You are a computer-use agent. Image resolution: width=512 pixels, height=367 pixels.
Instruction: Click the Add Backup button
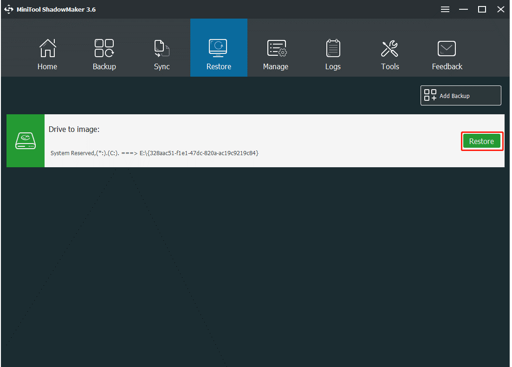click(x=460, y=95)
